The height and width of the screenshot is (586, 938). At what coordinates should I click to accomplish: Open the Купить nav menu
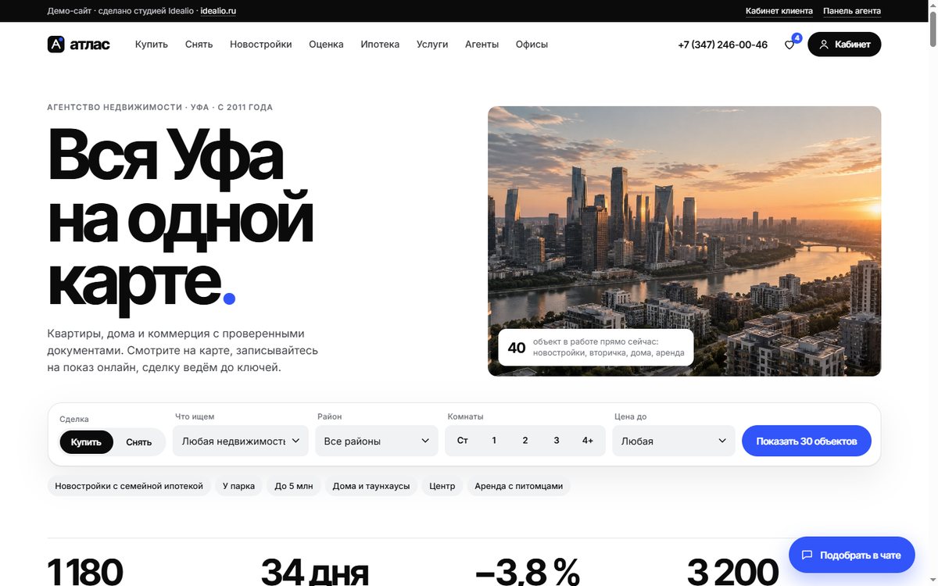click(152, 45)
